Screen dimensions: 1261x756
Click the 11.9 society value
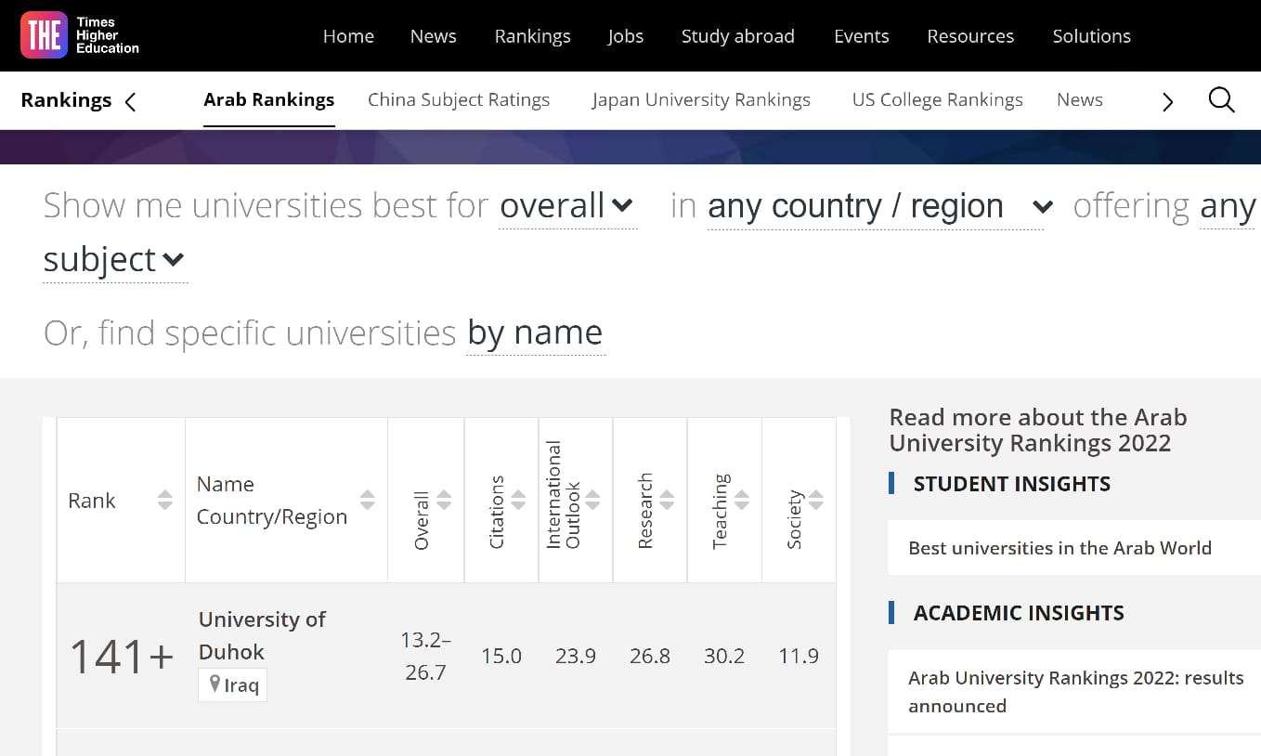(x=799, y=657)
